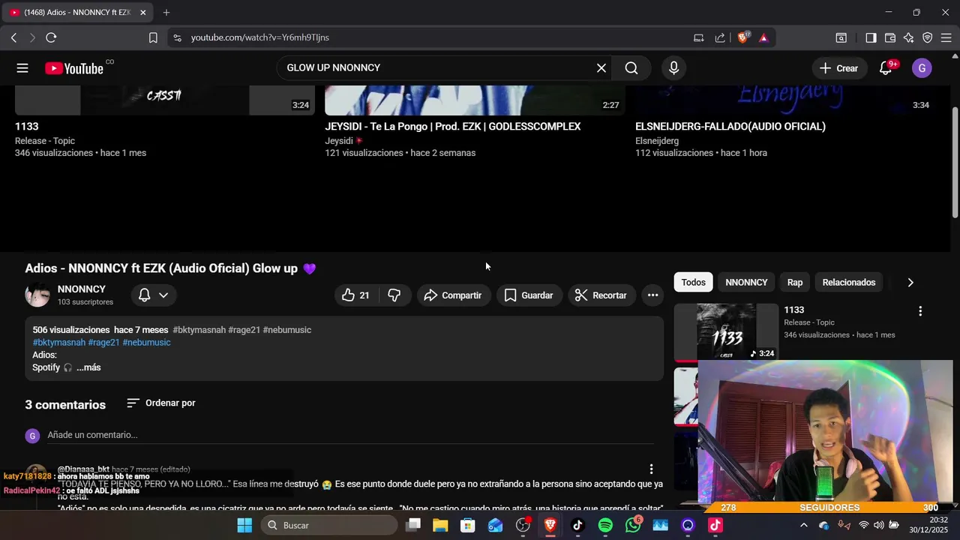Screen dimensions: 960x540
Task: Bookmark this page in the address bar
Action: [x=153, y=37]
